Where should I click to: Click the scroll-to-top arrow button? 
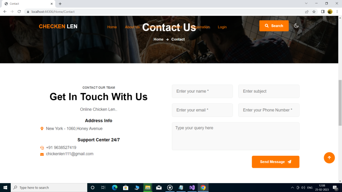329,157
